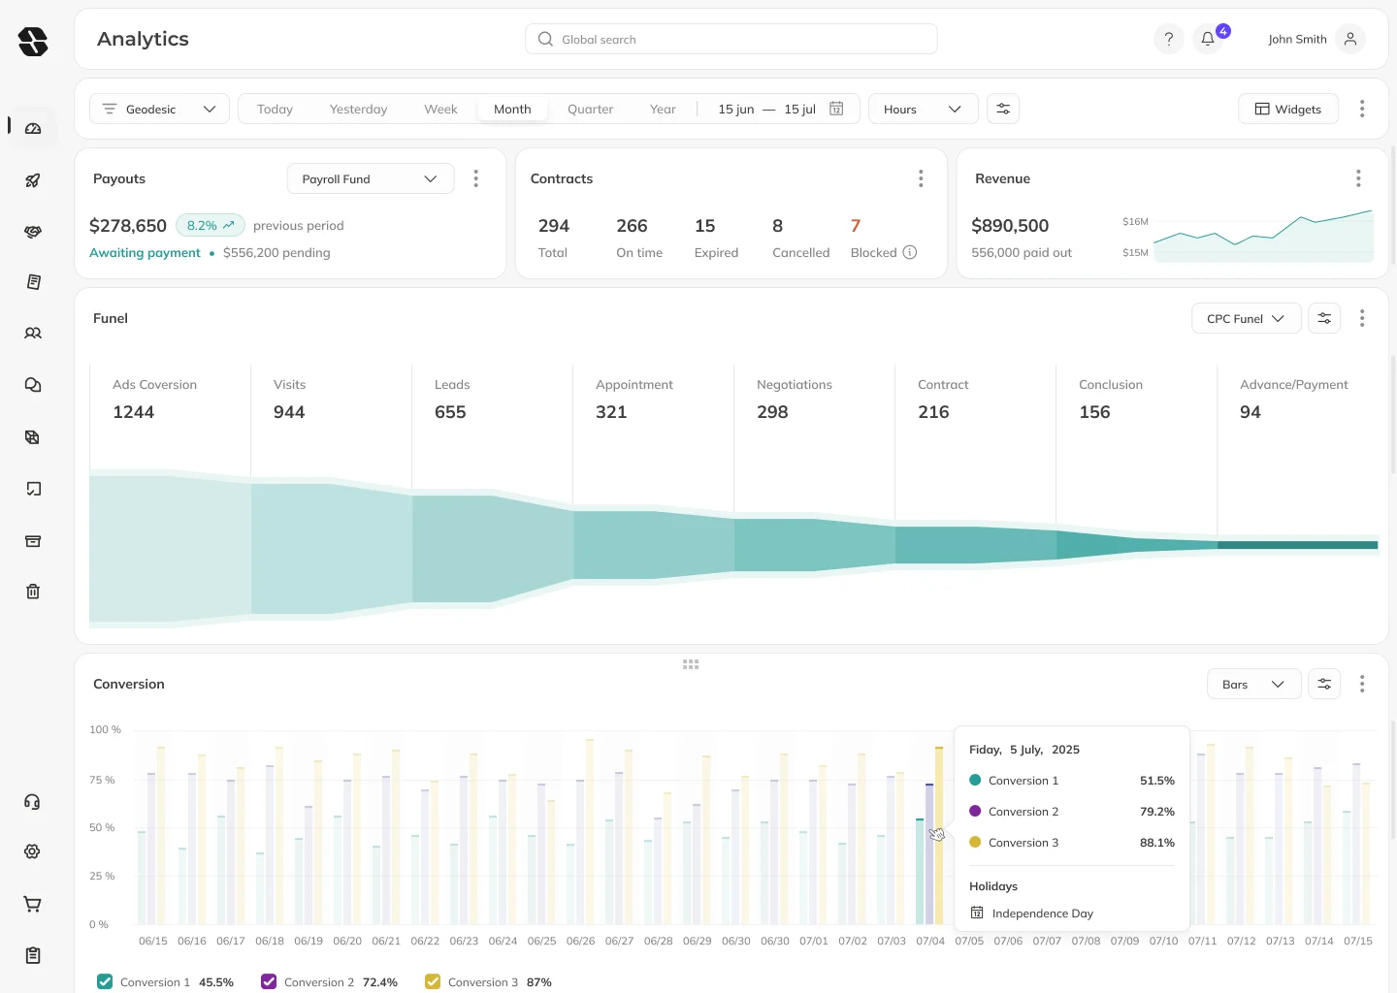Toggle the Conversion 3 checkbox
The width and height of the screenshot is (1397, 993).
click(432, 981)
